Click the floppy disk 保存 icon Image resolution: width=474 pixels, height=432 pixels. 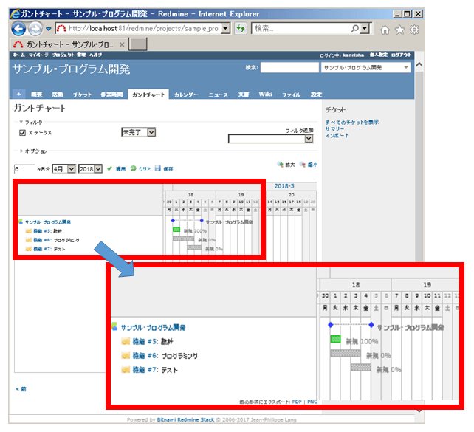[158, 168]
